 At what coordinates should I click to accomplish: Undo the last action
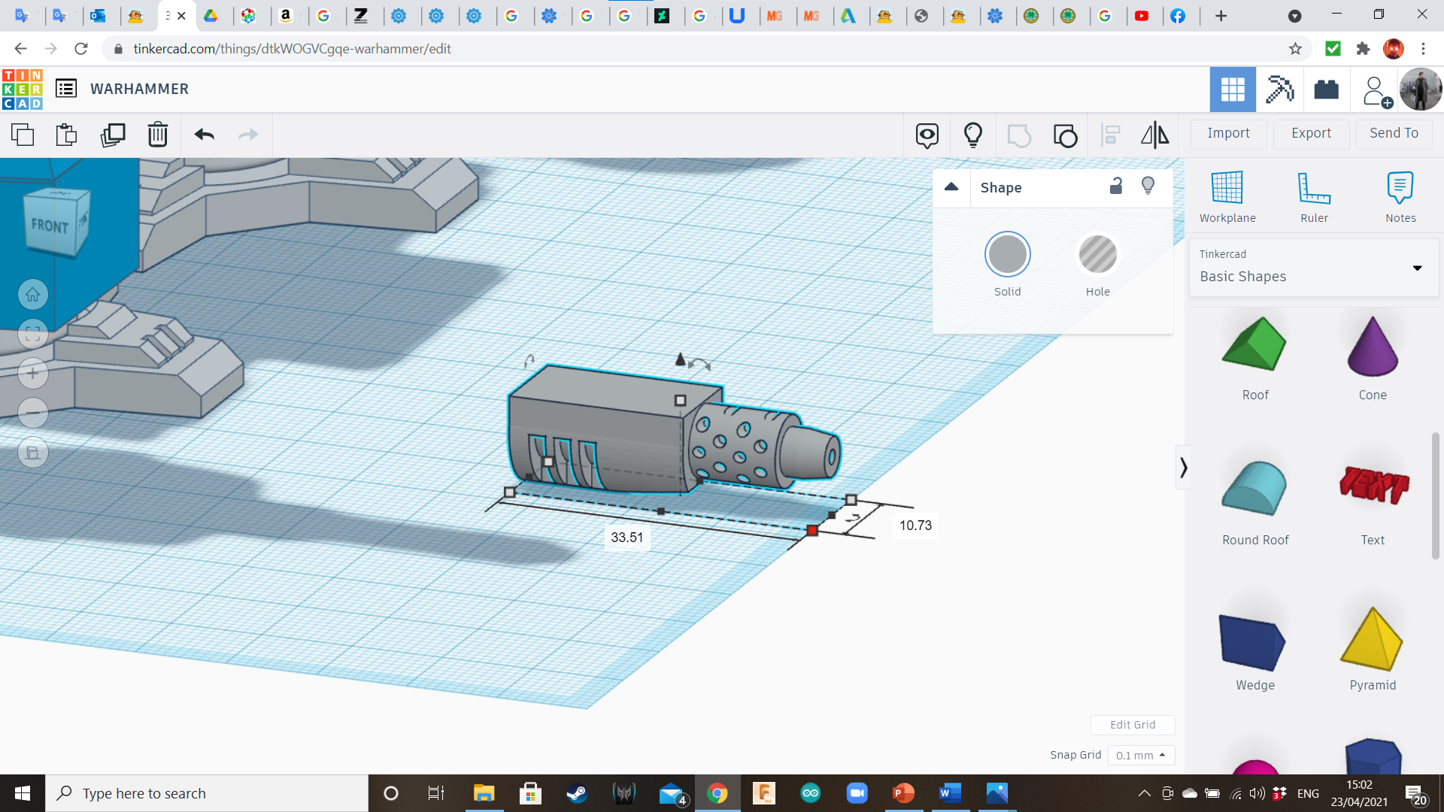pos(204,135)
